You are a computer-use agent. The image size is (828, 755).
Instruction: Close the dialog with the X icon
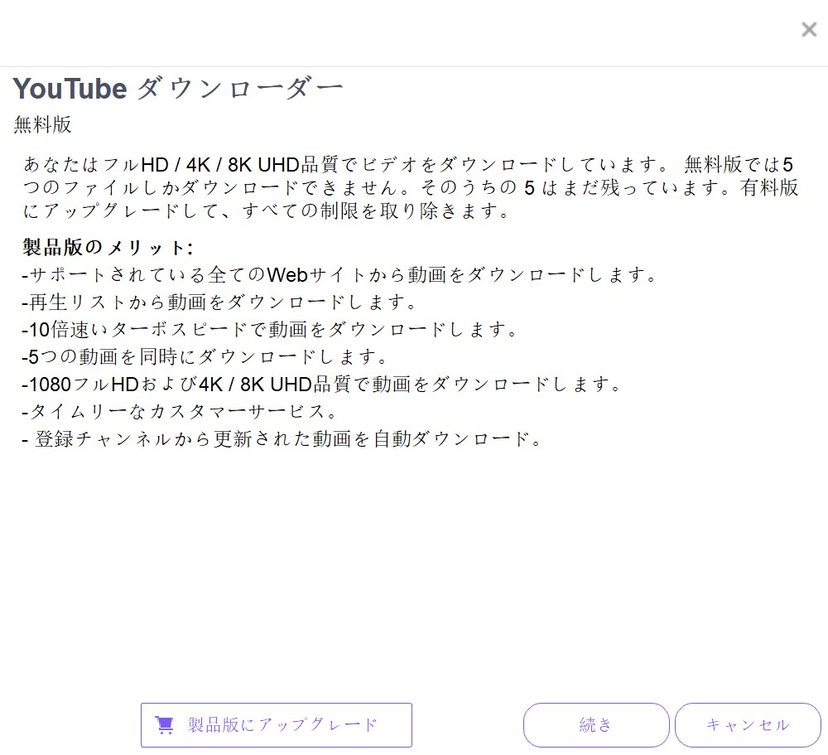point(809,29)
